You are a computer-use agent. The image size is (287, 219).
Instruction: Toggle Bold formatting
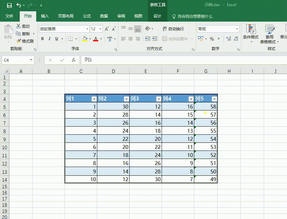coord(42,39)
